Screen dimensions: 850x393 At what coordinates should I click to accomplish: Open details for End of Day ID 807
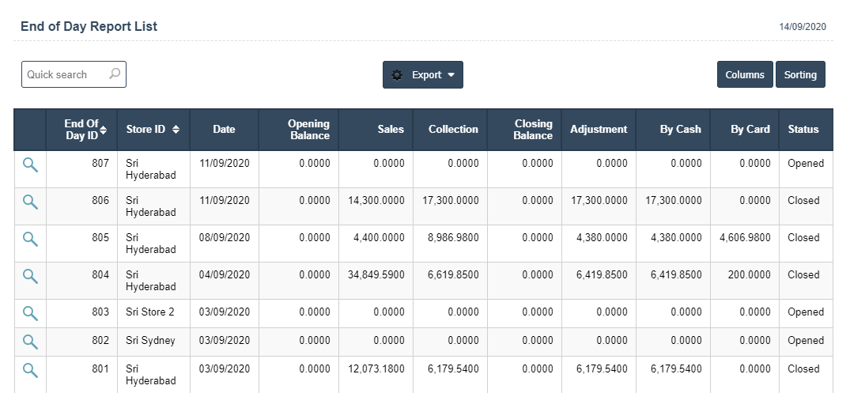[30, 164]
